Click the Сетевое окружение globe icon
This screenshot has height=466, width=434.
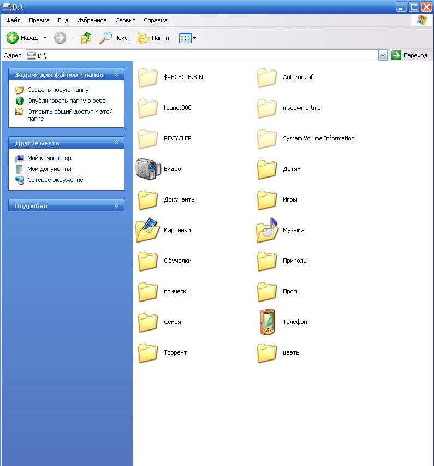pos(20,180)
